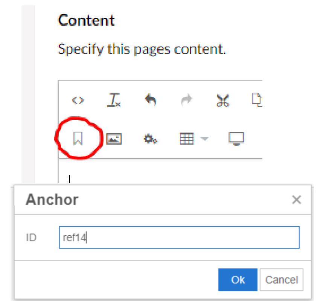Click the partially visible copy icon
This screenshot has height=305, width=326.
257,101
